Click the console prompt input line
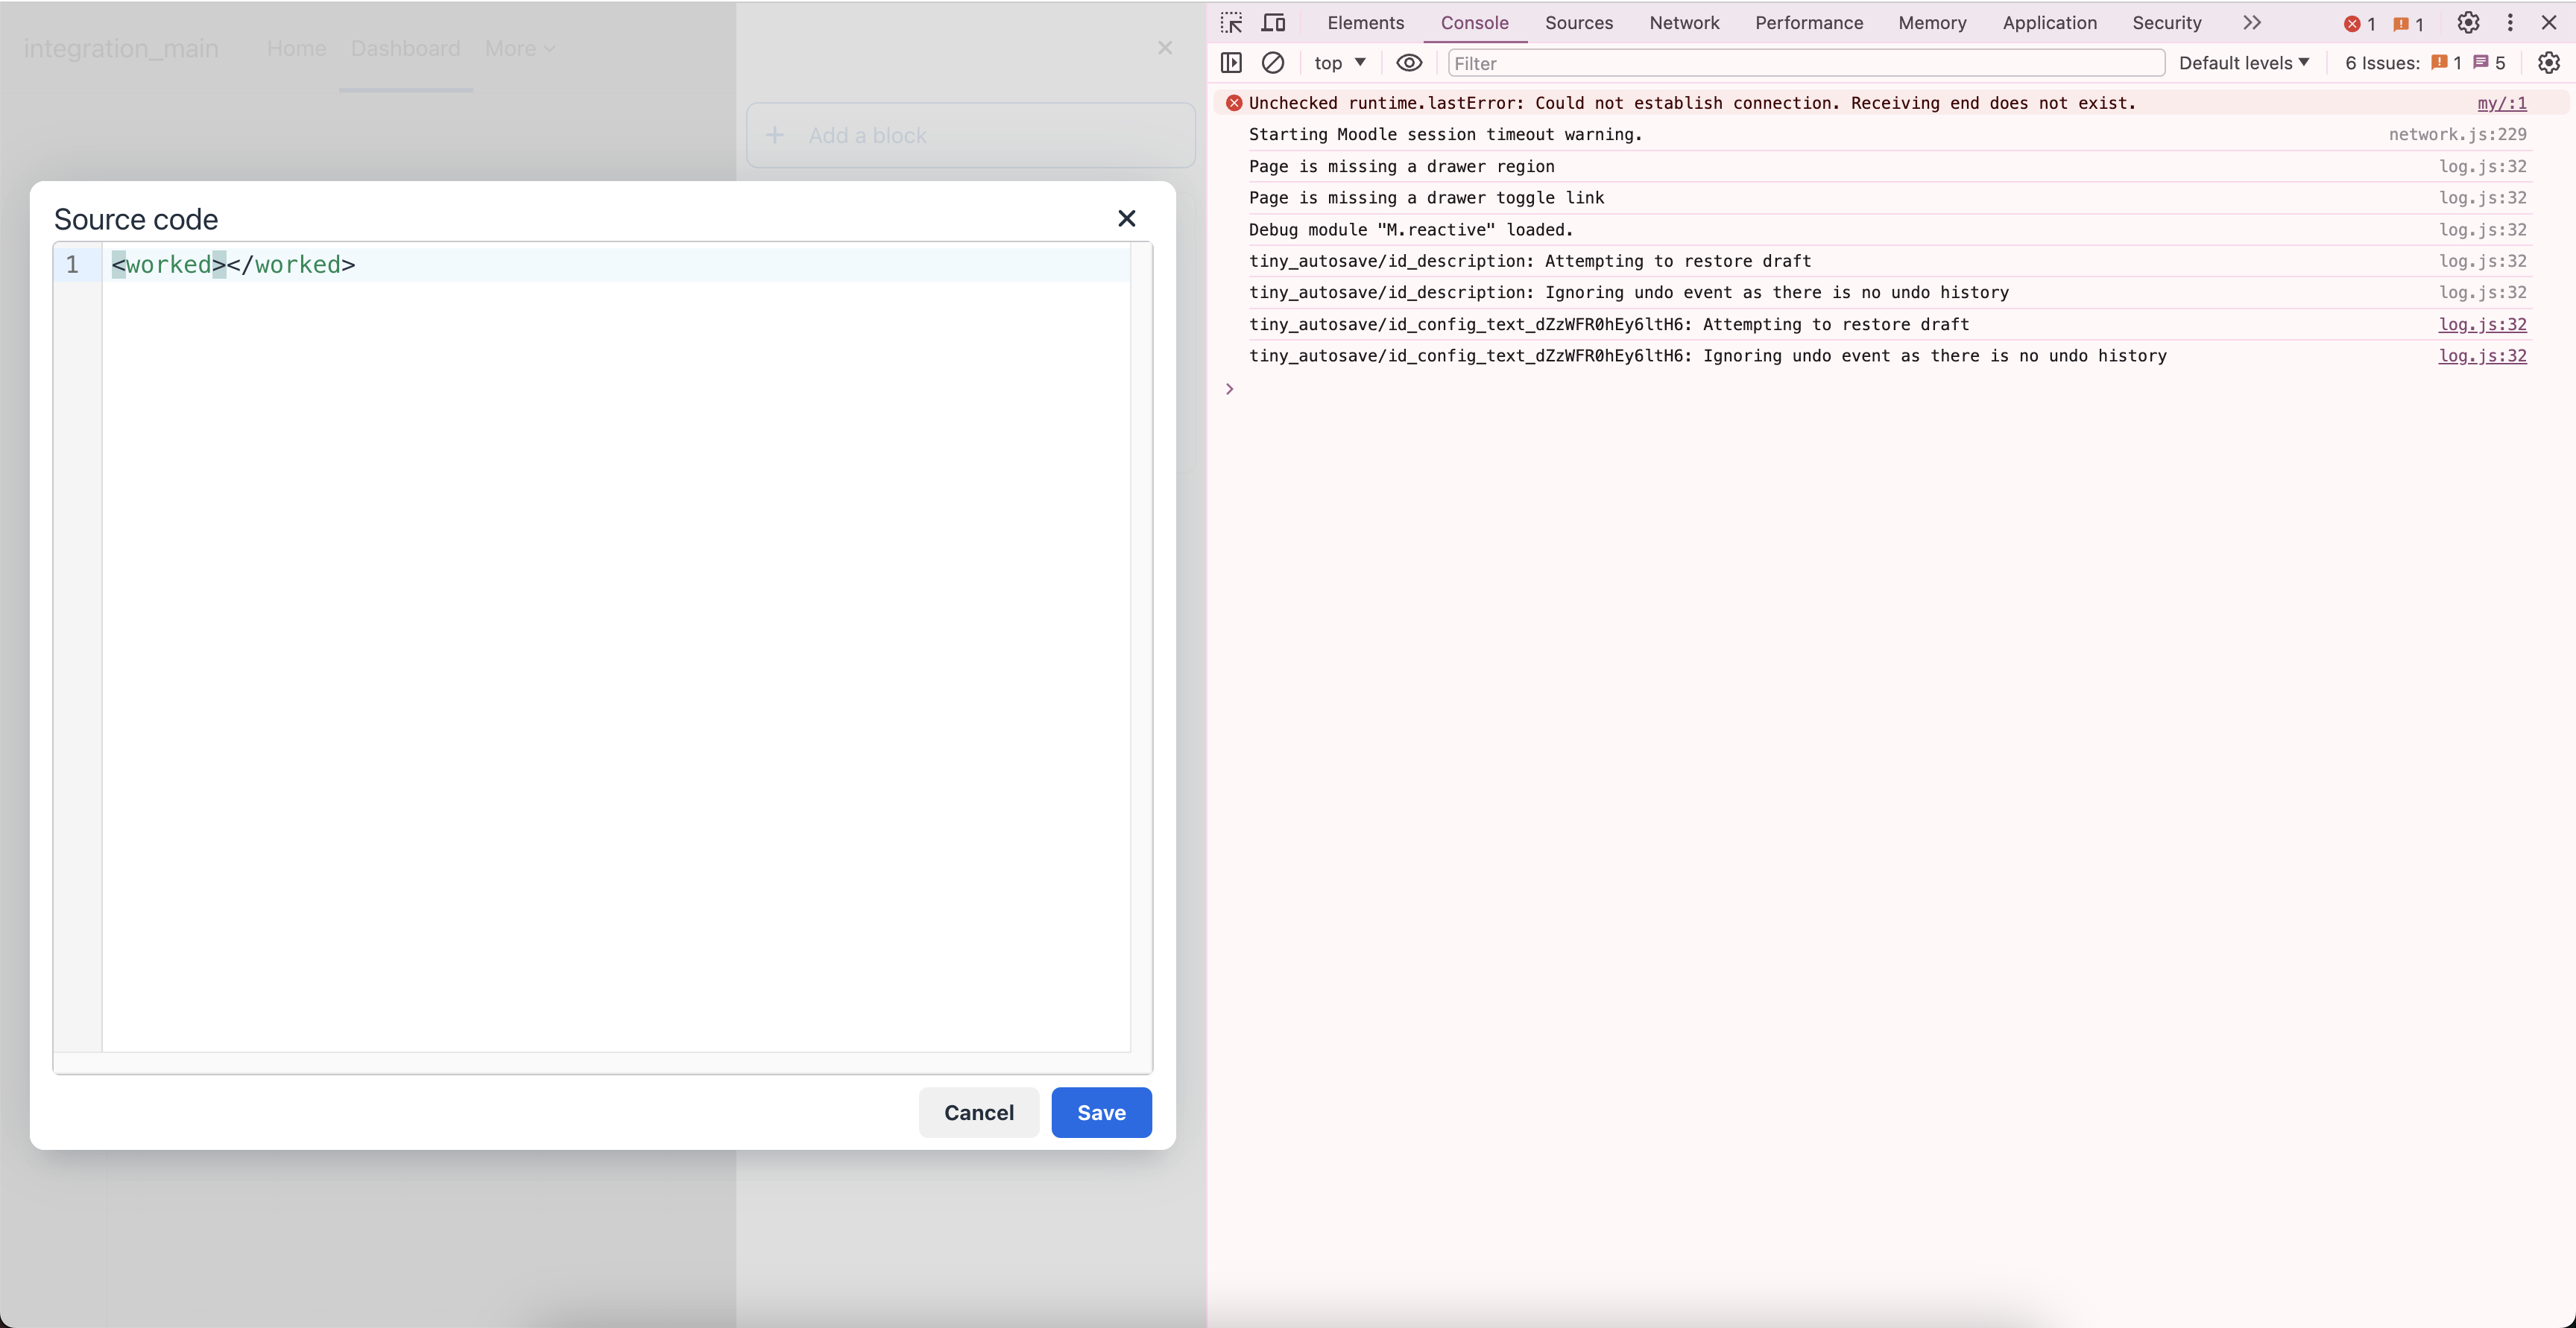The image size is (2576, 1328). [1890, 389]
